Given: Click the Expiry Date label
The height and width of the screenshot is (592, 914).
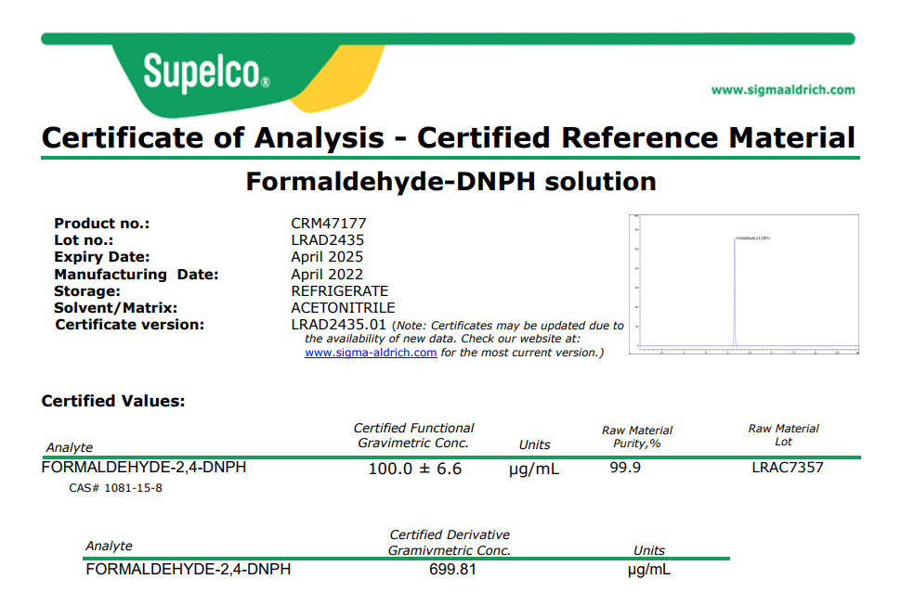Looking at the screenshot, I should [102, 257].
